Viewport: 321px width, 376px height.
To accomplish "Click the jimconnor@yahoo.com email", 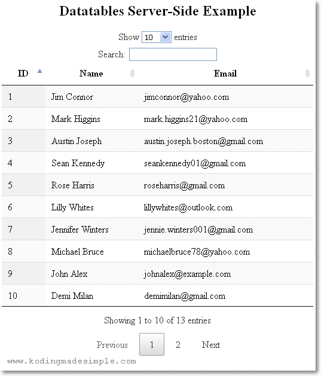I will click(x=187, y=97).
